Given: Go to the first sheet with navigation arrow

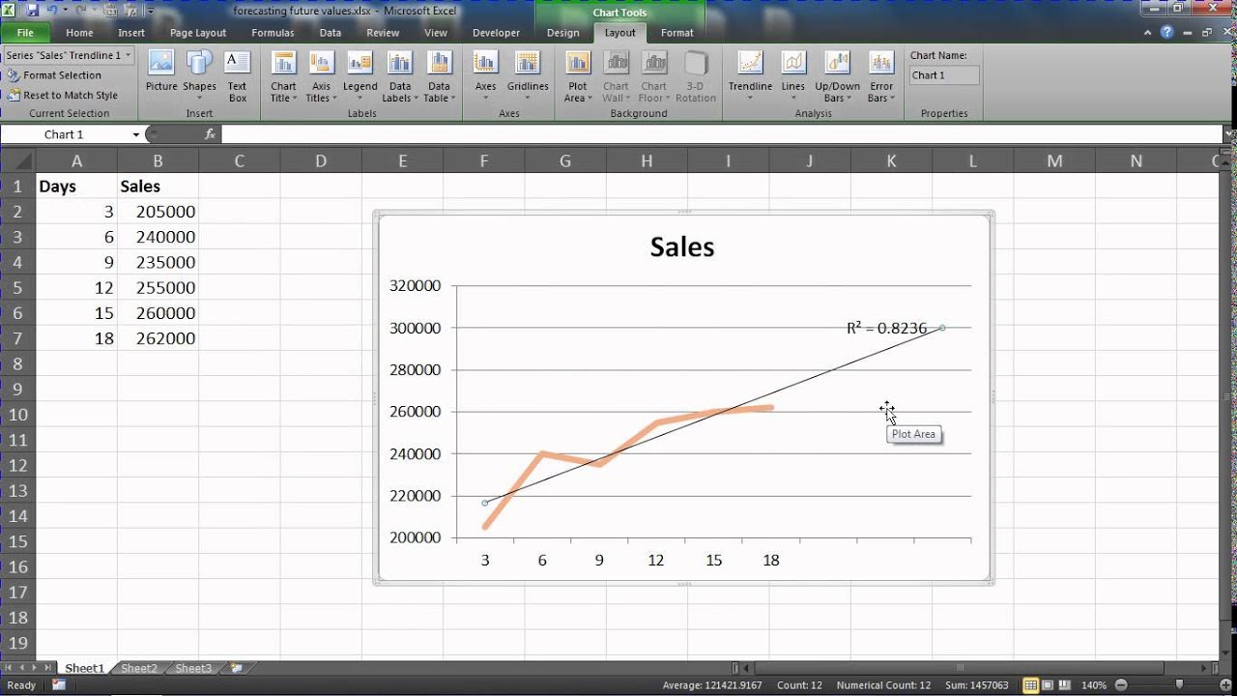Looking at the screenshot, I should 9,668.
